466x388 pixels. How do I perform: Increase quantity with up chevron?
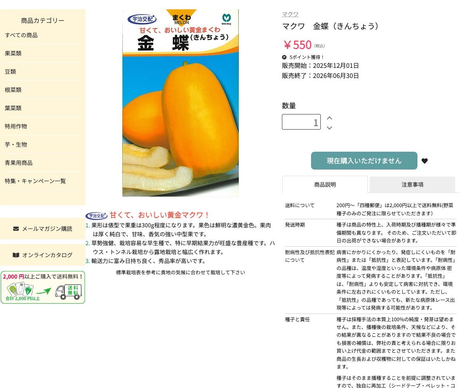tap(329, 118)
